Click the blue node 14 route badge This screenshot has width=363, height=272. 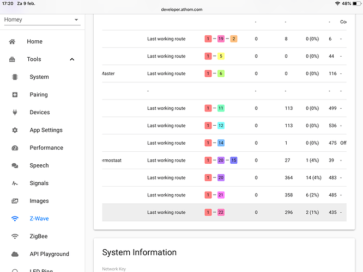221,143
